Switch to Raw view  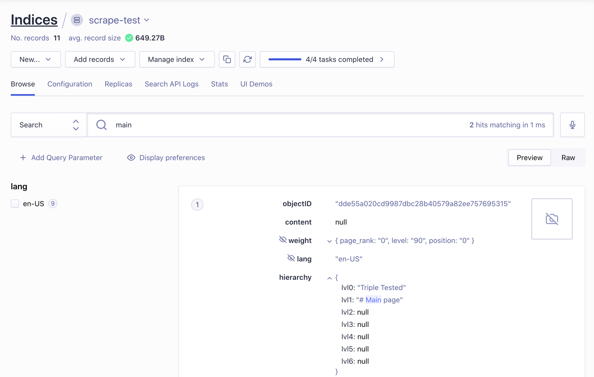point(568,158)
